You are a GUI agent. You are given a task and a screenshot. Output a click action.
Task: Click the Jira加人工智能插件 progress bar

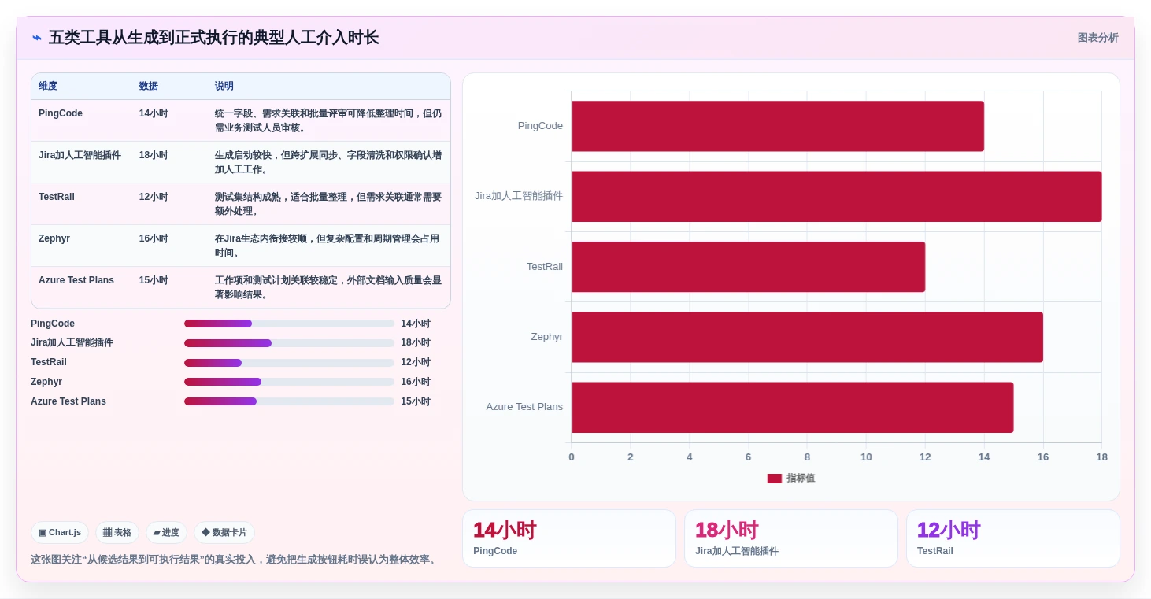coord(289,343)
